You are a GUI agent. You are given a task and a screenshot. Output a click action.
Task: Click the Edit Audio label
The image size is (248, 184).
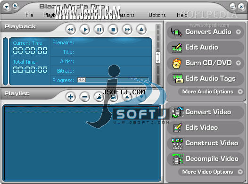(x=202, y=47)
